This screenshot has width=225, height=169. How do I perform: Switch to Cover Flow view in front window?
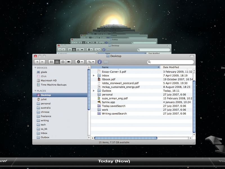(x=69, y=62)
